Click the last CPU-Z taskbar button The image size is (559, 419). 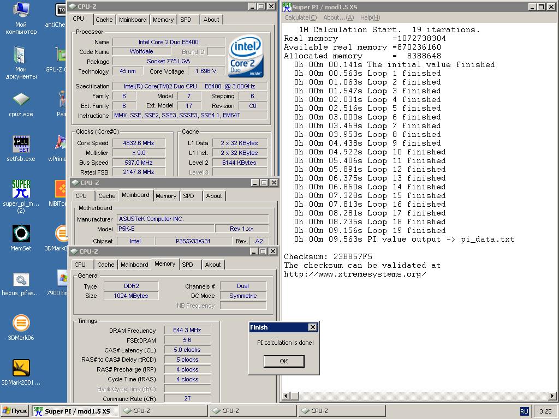(342, 411)
